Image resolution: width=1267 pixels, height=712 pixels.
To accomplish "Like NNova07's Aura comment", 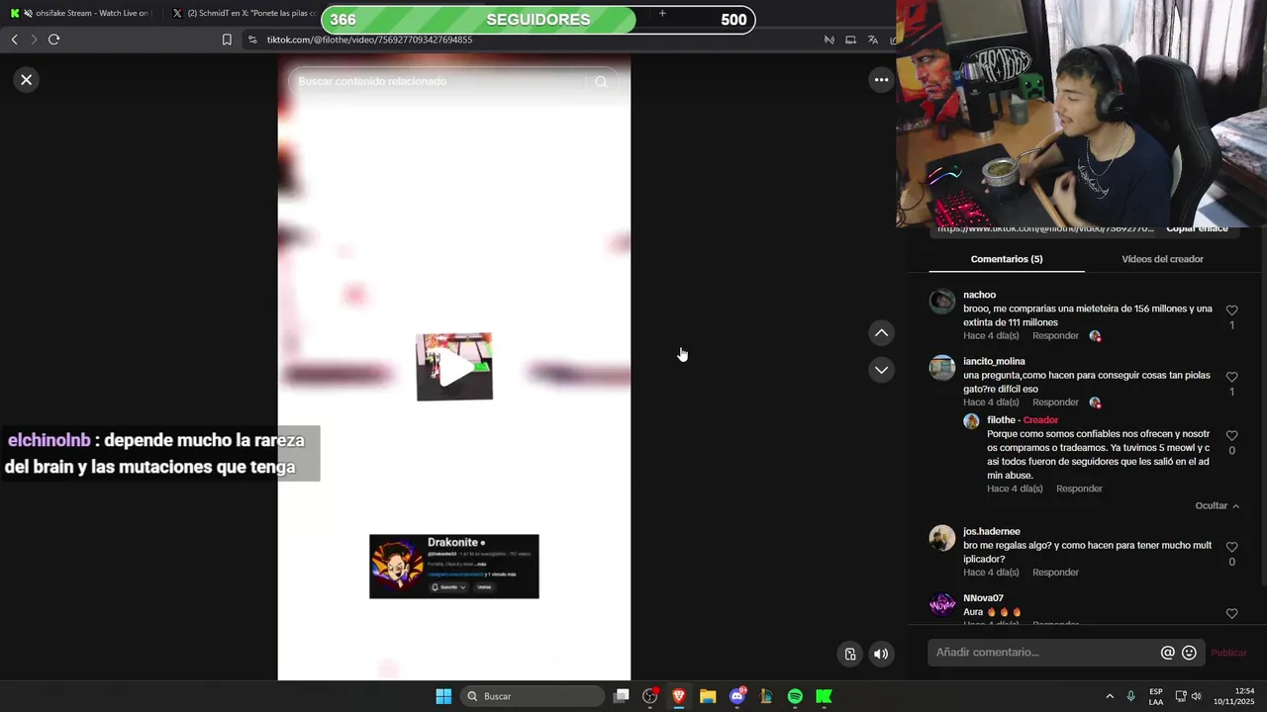I will pos(1231,614).
